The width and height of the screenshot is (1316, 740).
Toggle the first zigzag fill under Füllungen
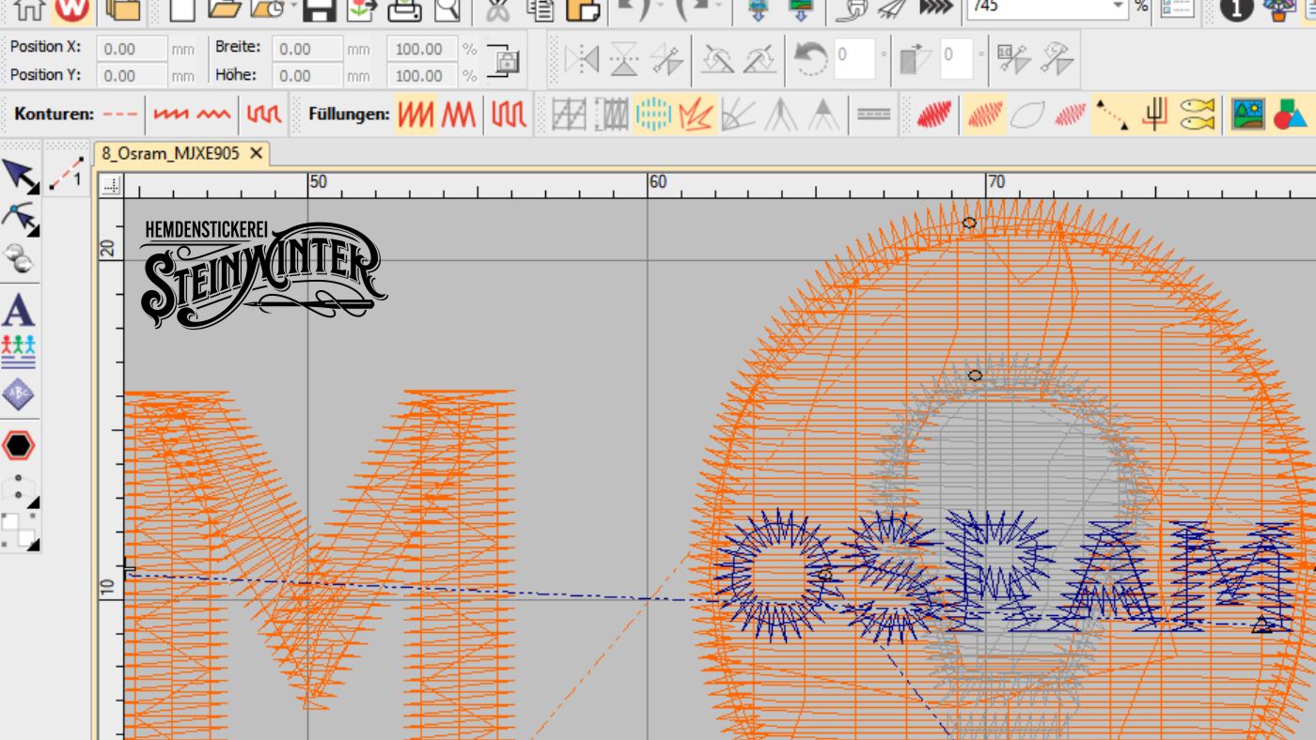coord(415,115)
